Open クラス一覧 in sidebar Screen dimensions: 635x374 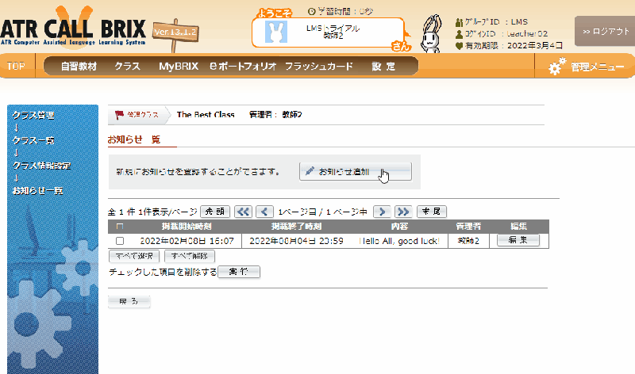point(33,140)
